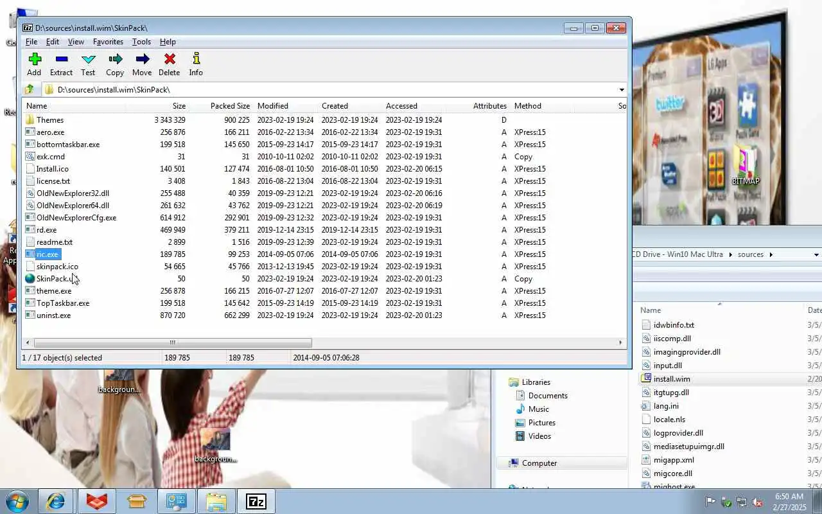
Task: Open the Edit menu
Action: 53,42
